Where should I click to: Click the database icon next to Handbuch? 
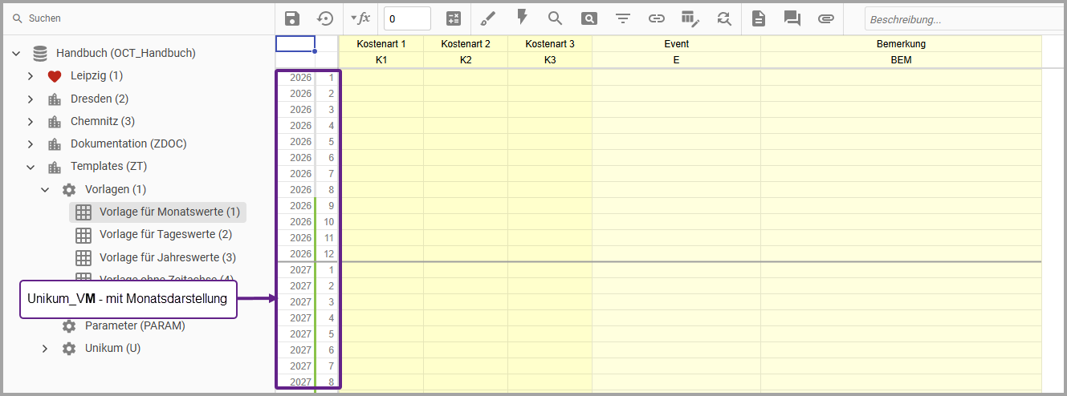coord(40,54)
